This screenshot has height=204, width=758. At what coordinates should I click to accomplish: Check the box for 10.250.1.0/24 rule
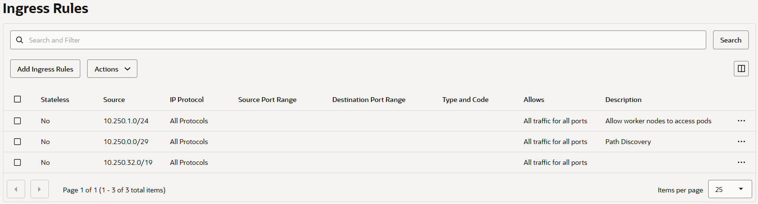click(17, 121)
